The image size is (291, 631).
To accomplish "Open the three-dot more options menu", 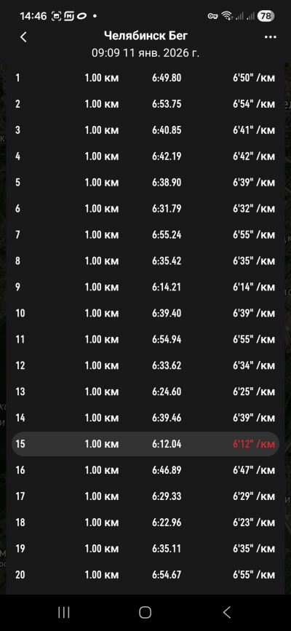I will (270, 37).
